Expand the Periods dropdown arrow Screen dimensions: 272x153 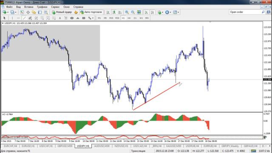tap(170, 12)
